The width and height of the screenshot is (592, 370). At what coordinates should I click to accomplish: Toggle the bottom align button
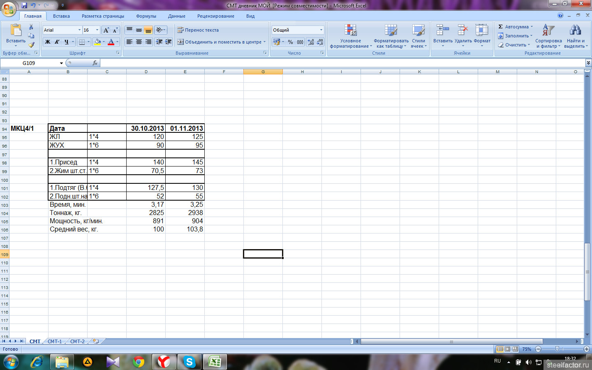pos(148,30)
